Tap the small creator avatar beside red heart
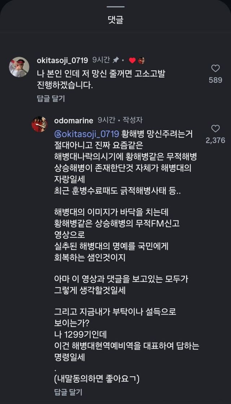231x404 pixels. [x=141, y=60]
